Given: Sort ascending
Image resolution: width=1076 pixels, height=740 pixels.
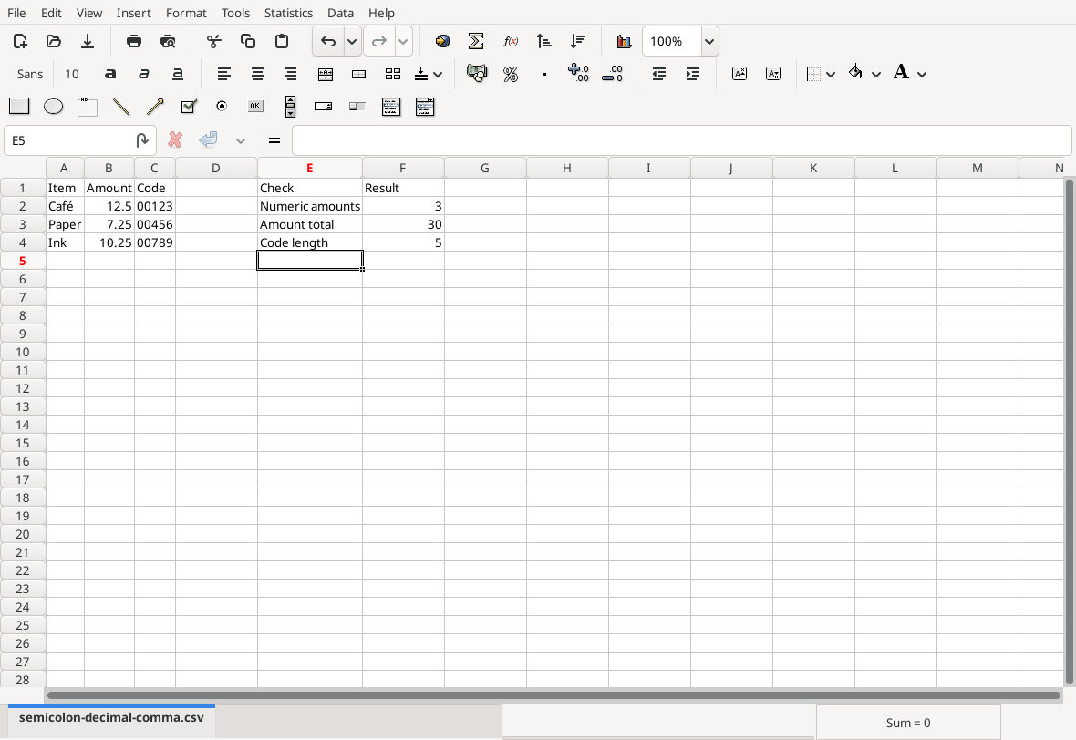Looking at the screenshot, I should [x=543, y=41].
